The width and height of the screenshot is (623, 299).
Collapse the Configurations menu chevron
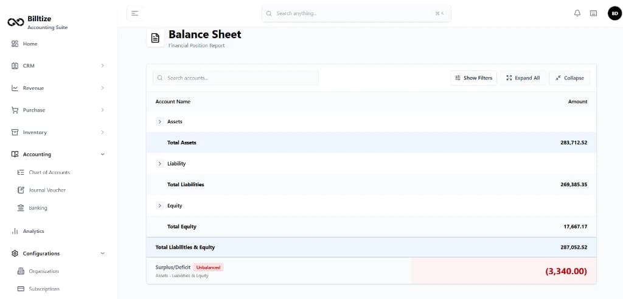[x=102, y=253]
